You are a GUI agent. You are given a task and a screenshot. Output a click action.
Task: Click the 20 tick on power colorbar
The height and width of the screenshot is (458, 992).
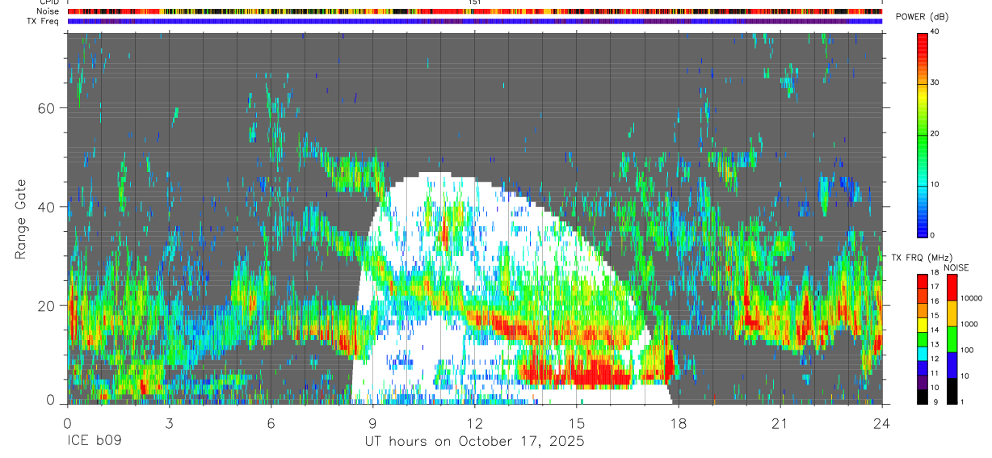(935, 134)
